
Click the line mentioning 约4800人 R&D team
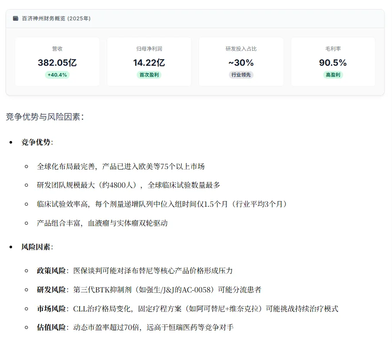129,185
